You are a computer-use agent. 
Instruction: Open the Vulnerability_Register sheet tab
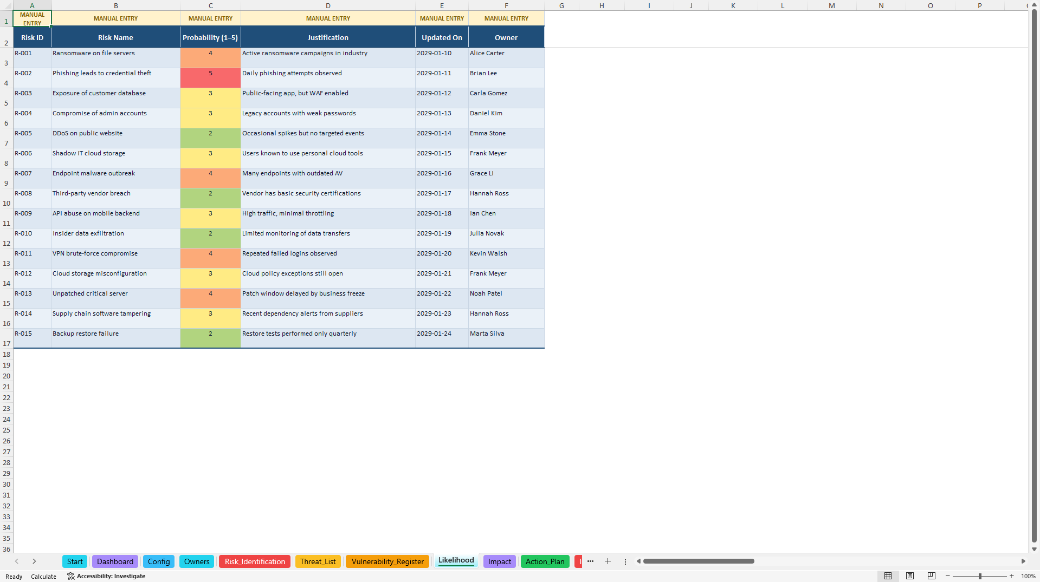[x=387, y=561]
